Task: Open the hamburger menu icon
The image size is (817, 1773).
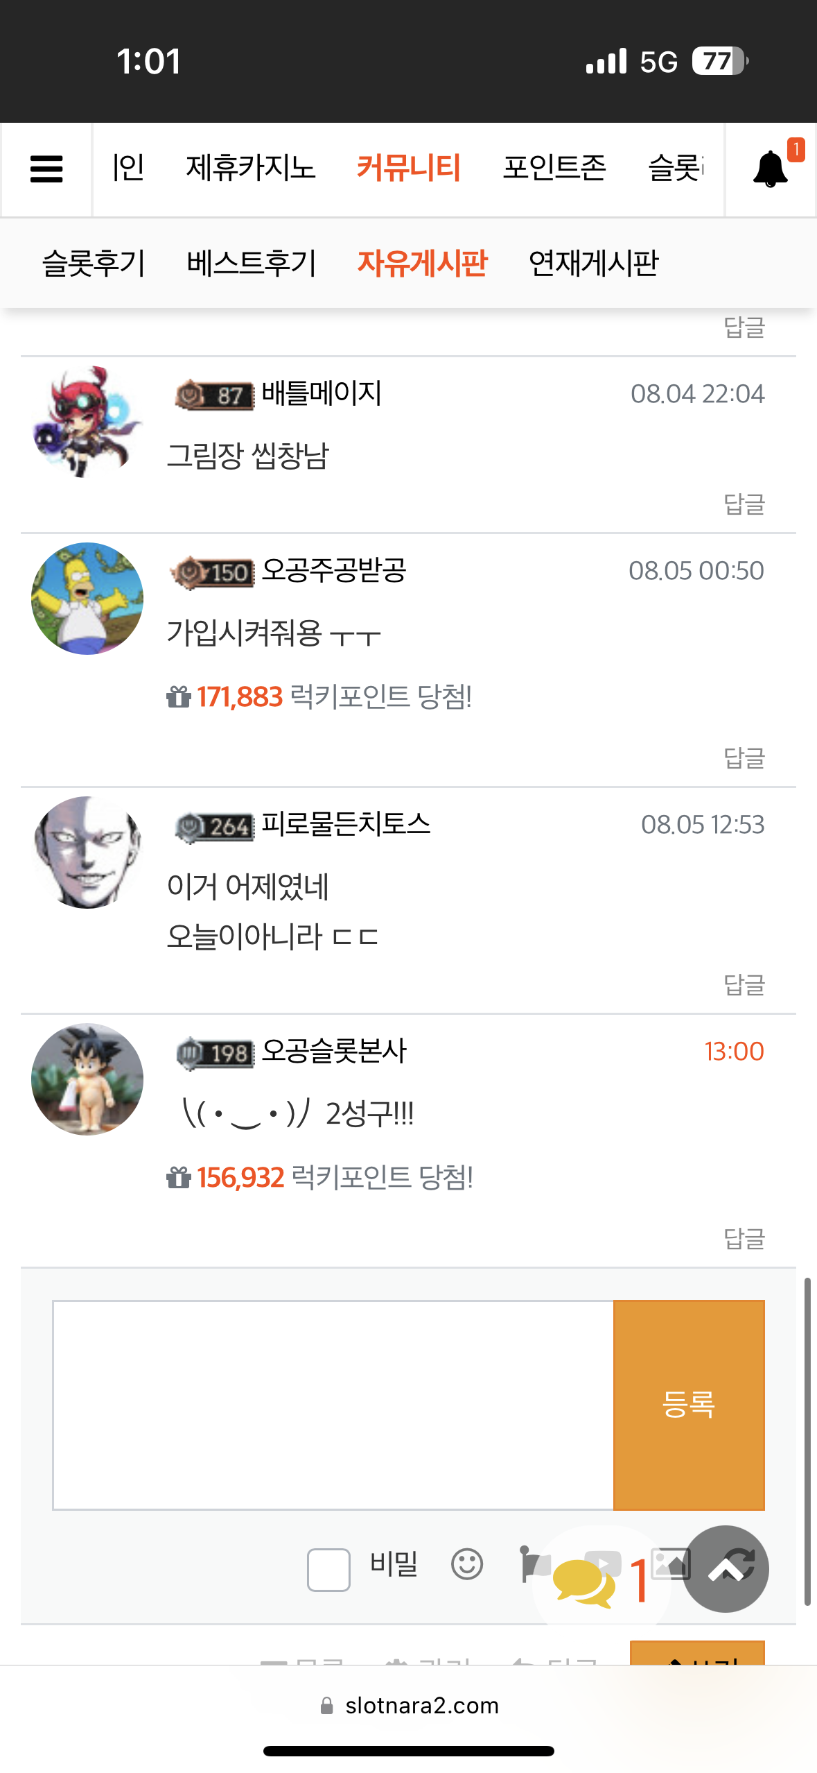Action: (46, 169)
